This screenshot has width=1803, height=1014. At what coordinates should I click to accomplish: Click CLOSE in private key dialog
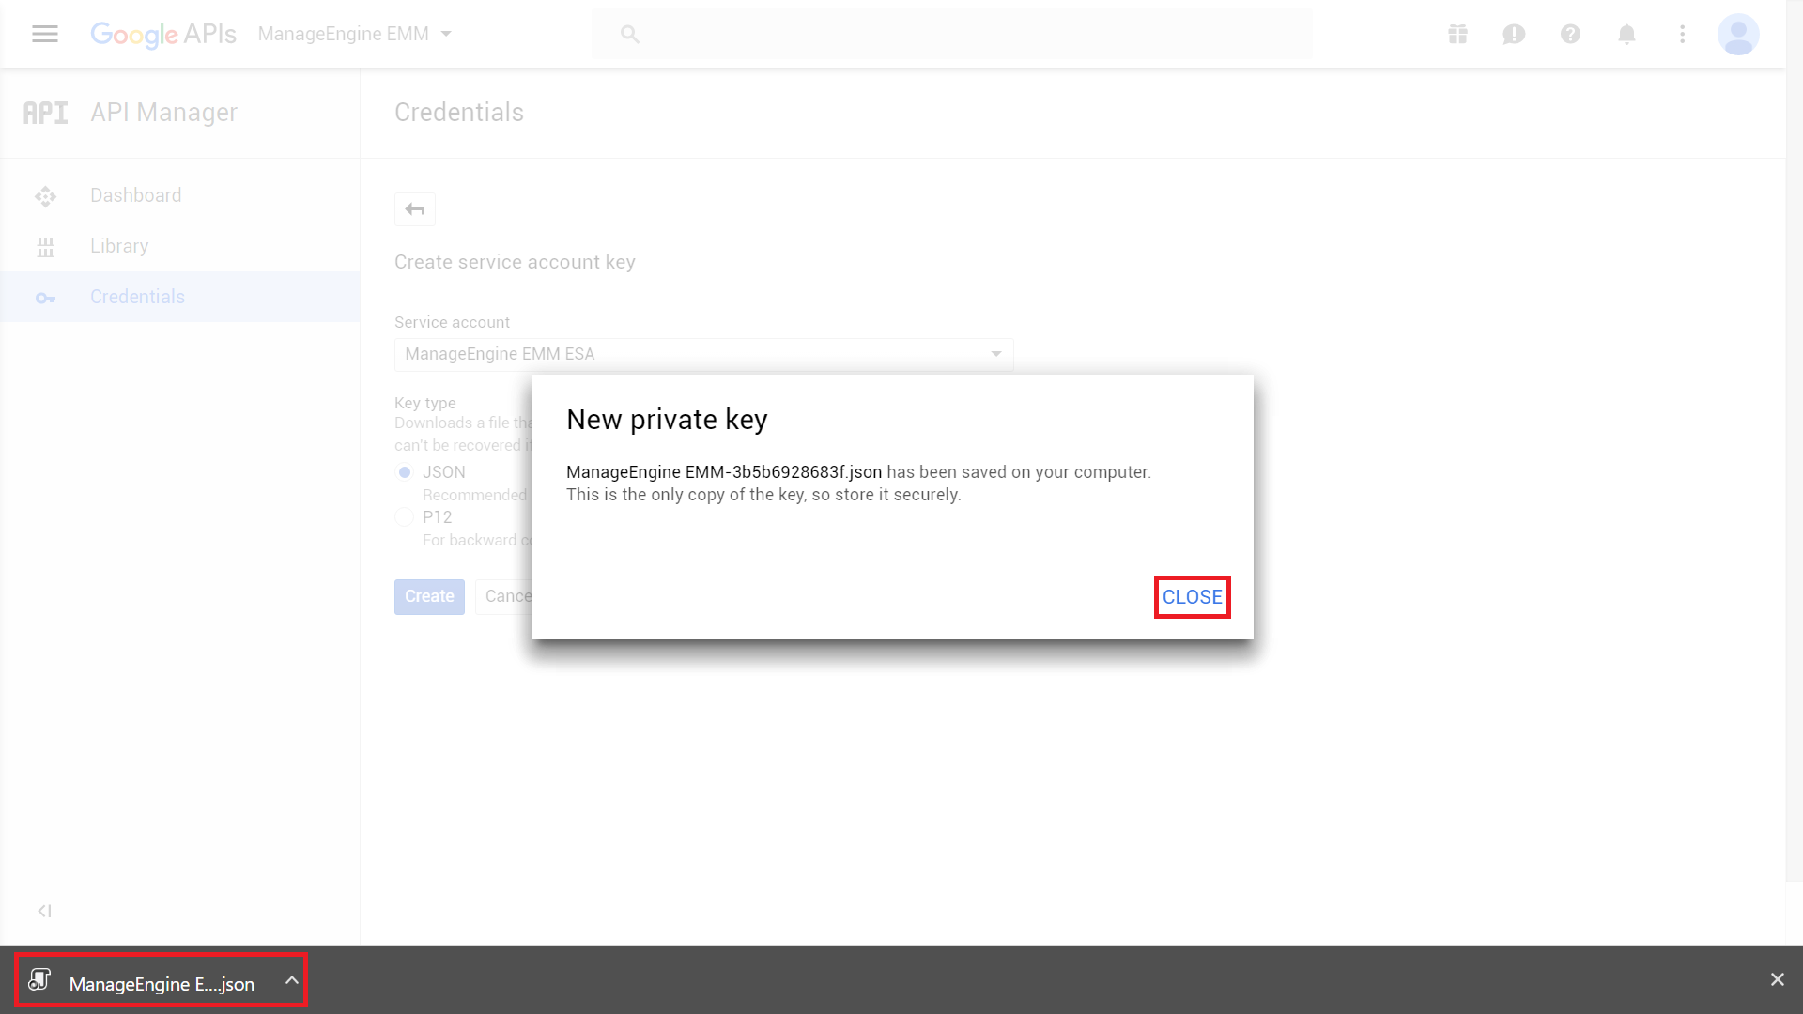[x=1192, y=597]
